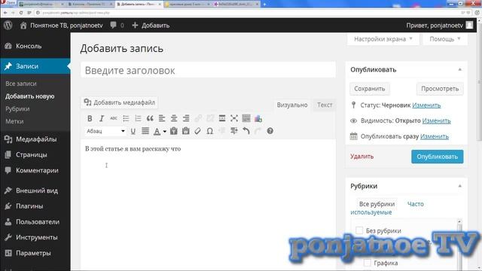
Task: Click 'Сохранить' draft button
Action: pyautogui.click(x=370, y=89)
